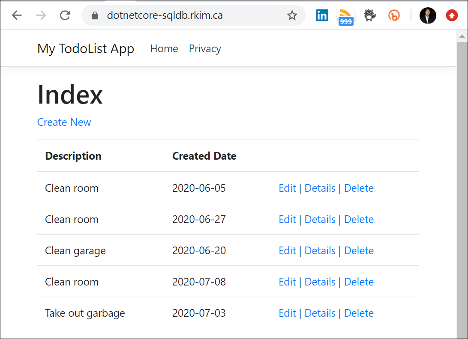Switch to the Privacy page
This screenshot has width=468, height=339.
[x=205, y=48]
